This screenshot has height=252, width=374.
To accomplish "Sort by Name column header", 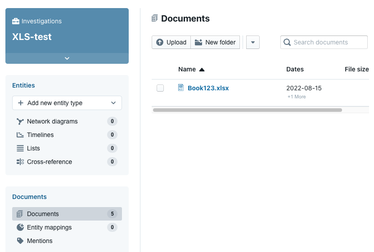I will tap(187, 69).
